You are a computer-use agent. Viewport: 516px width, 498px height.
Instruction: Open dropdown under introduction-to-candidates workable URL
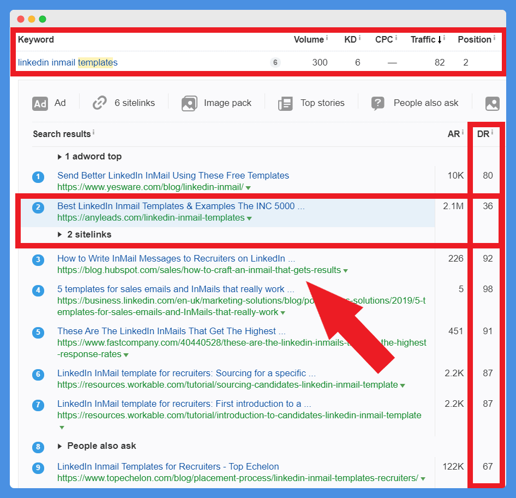[x=62, y=428]
